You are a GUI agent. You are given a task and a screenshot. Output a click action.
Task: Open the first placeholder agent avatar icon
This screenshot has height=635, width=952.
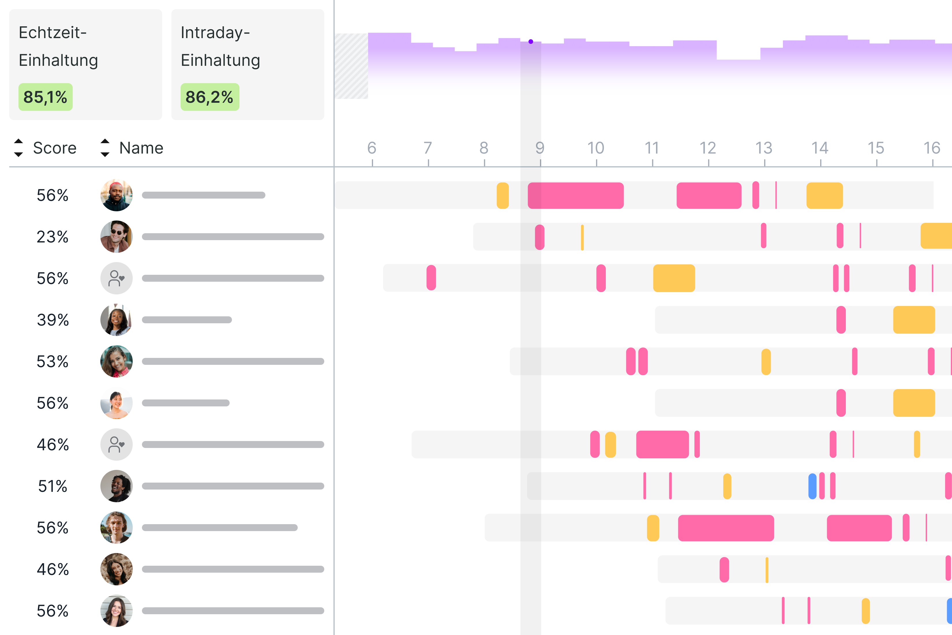click(x=117, y=278)
